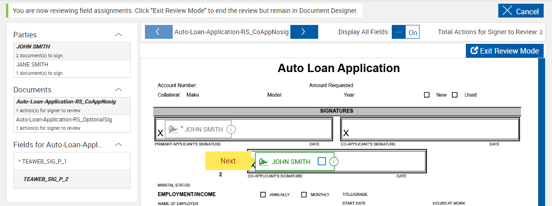Click 'Auto Loan Application' heading
Image resolution: width=552 pixels, height=206 pixels.
pyautogui.click(x=339, y=68)
